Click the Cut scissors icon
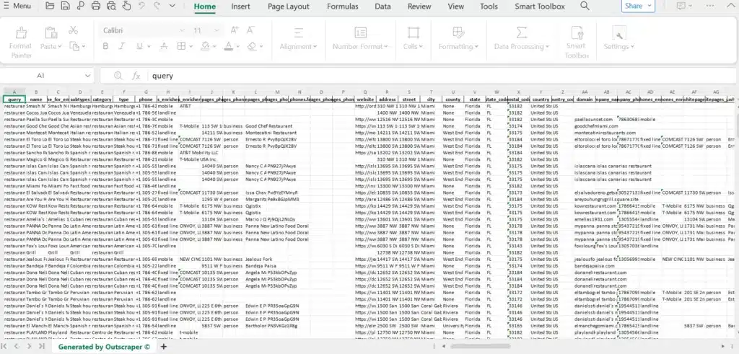This screenshot has width=739, height=354. point(73,30)
